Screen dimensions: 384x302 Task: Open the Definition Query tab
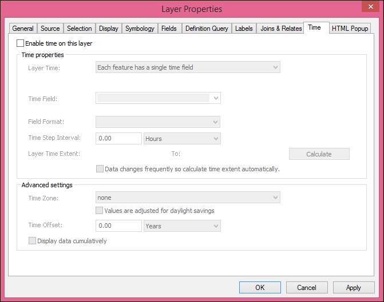pyautogui.click(x=207, y=29)
